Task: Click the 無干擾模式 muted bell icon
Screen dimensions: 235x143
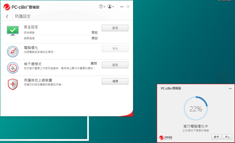Action: pos(13,67)
